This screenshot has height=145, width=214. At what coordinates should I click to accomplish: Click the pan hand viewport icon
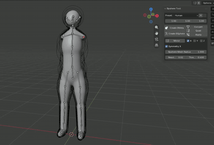156,33
